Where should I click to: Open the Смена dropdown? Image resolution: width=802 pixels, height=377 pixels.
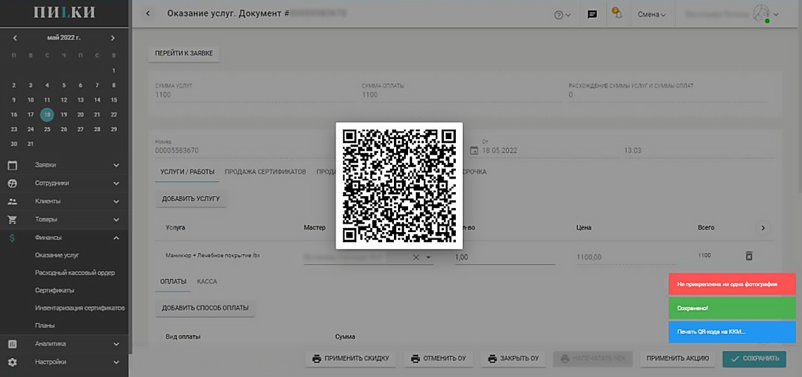(x=652, y=14)
